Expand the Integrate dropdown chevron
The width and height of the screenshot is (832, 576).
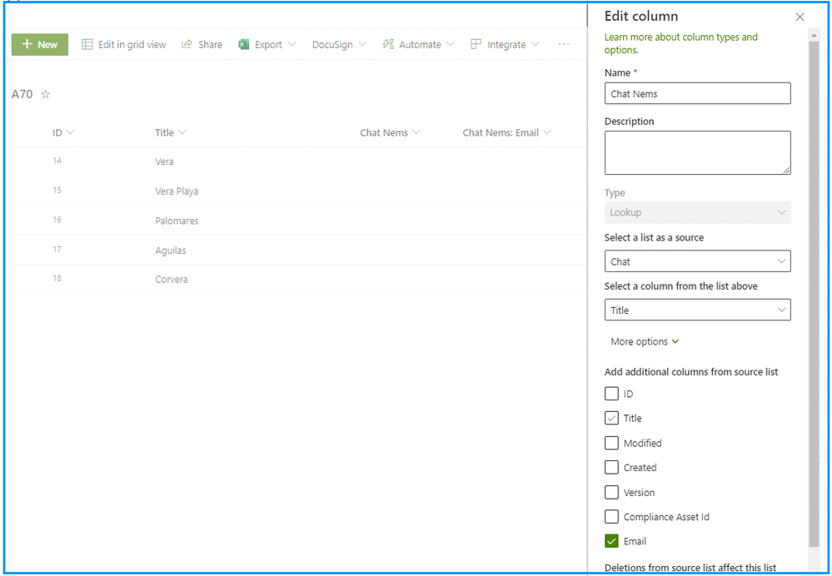(535, 45)
